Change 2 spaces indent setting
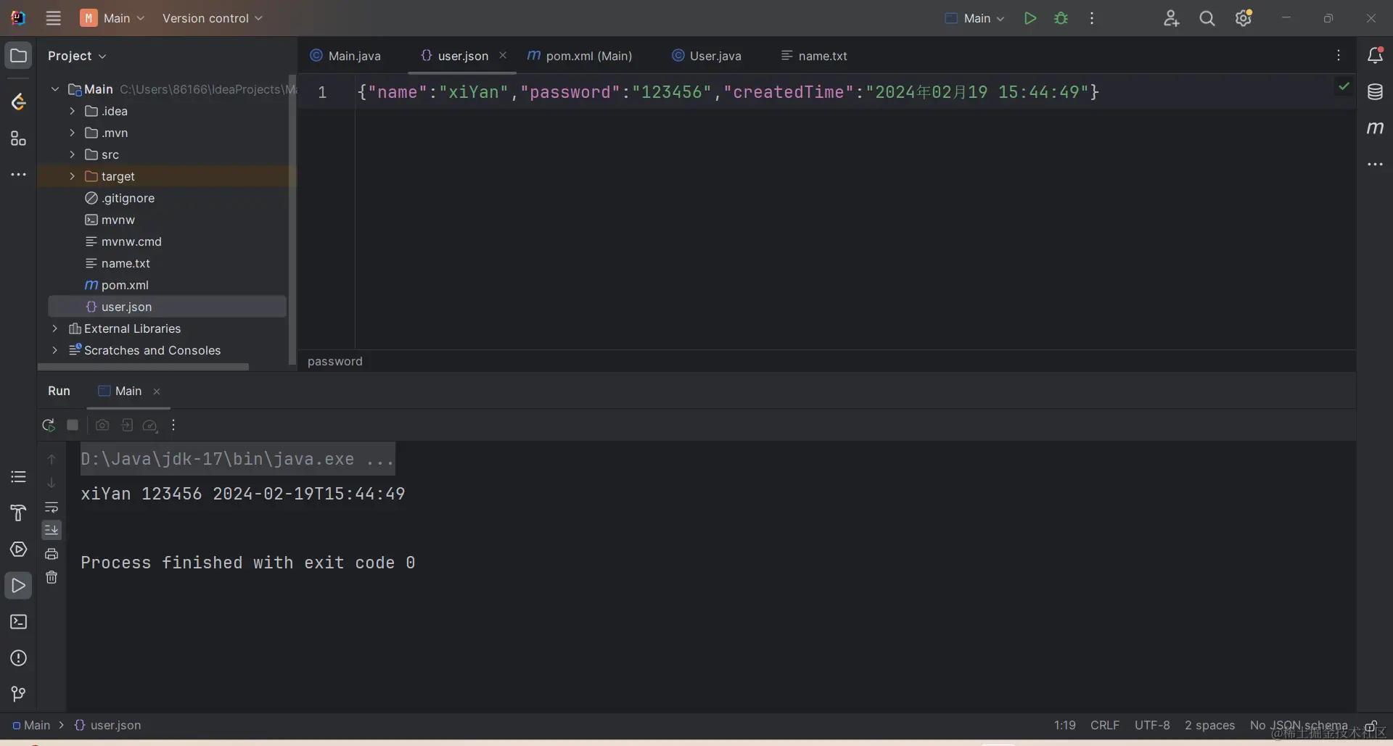Screen dimensions: 1393x746 (x=1209, y=725)
